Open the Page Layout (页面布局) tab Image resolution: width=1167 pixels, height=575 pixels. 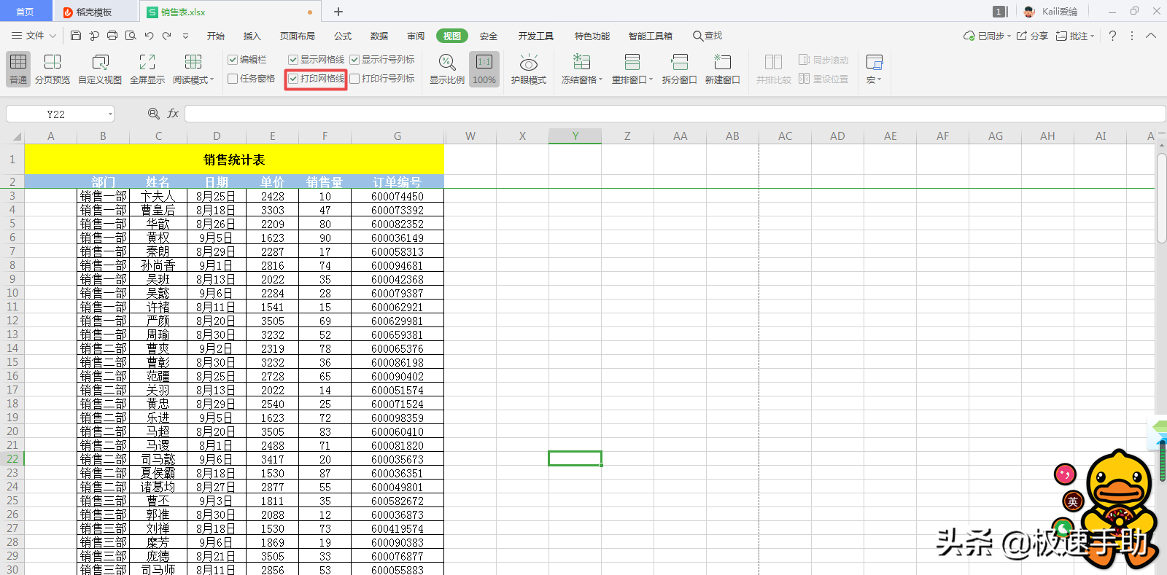point(298,36)
